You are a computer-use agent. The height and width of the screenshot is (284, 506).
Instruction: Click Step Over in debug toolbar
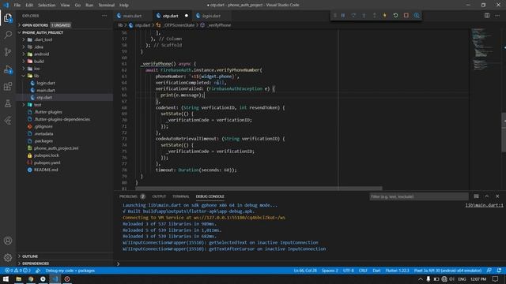353,16
